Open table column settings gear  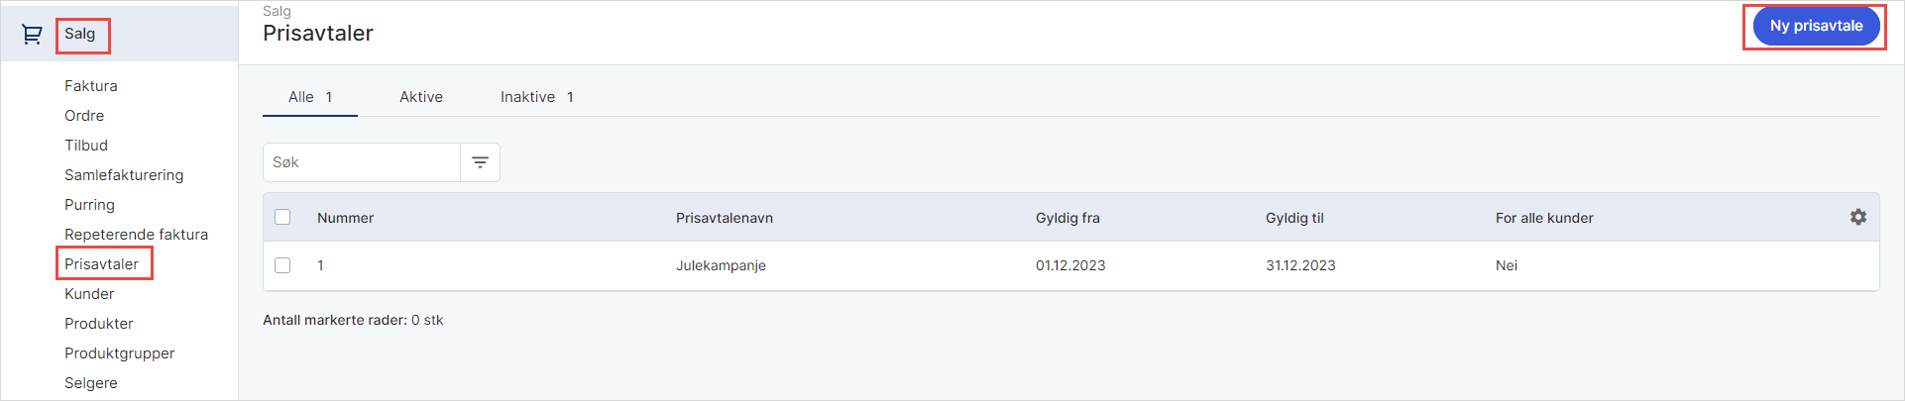tap(1858, 217)
